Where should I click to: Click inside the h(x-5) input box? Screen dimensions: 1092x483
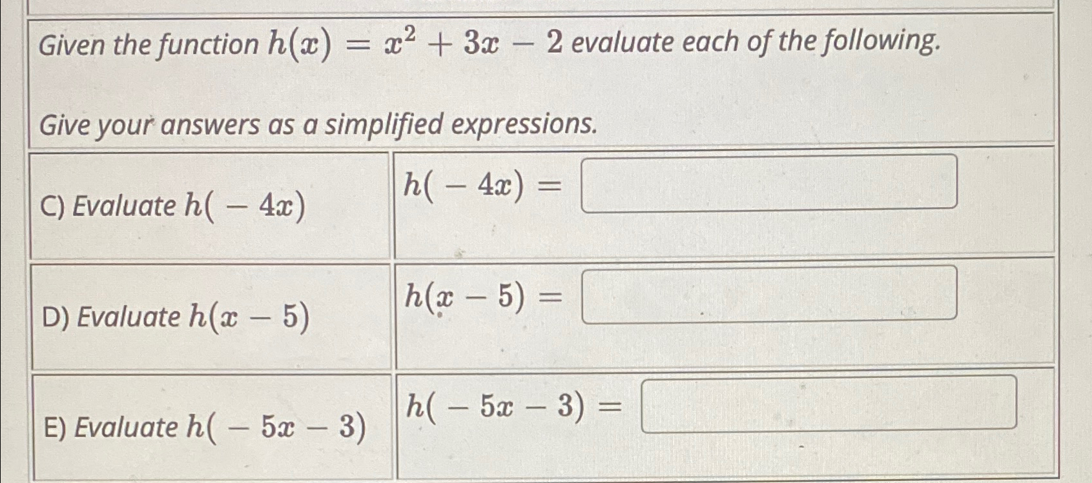[768, 295]
